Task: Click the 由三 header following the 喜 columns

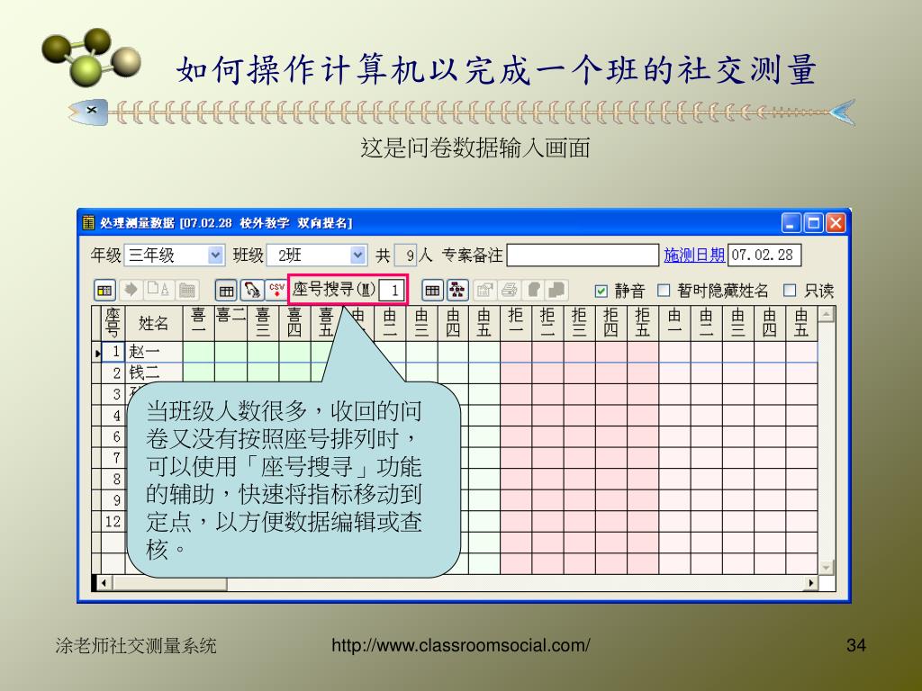Action: pyautogui.click(x=421, y=323)
